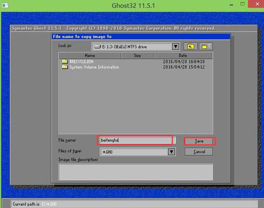This screenshot has width=264, height=208.
Task: Sort file list by Size column header
Action: (138, 56)
